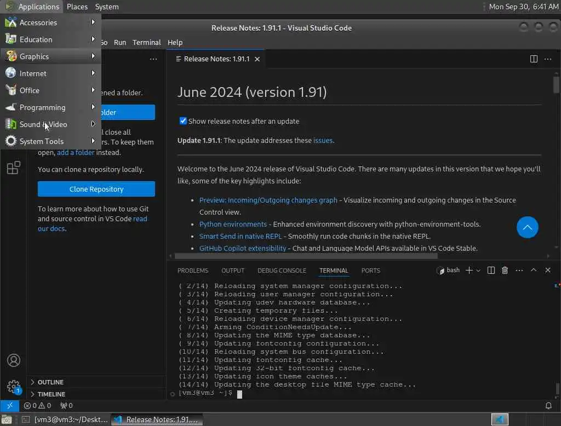Click the show desktop icon in taskbar
The width and height of the screenshot is (561, 426).
[x=7, y=419]
